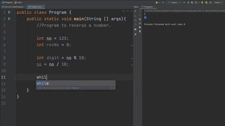Click up-arrow icon in Run console toolbar
The height and width of the screenshot is (126, 225).
pyautogui.click(x=140, y=11)
